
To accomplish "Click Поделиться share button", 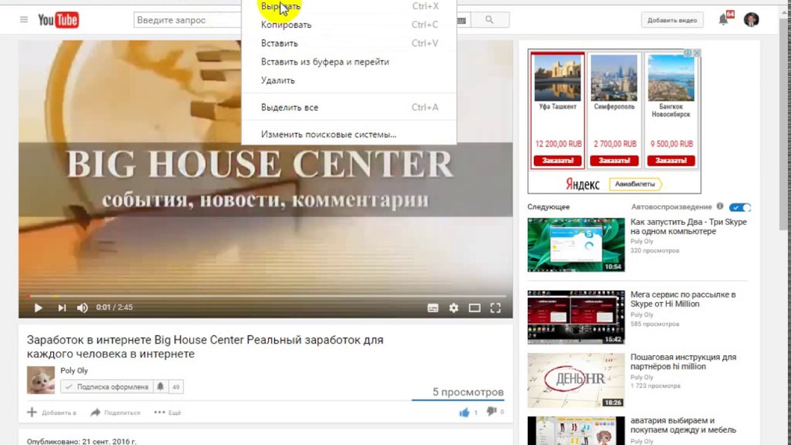I will coord(115,412).
